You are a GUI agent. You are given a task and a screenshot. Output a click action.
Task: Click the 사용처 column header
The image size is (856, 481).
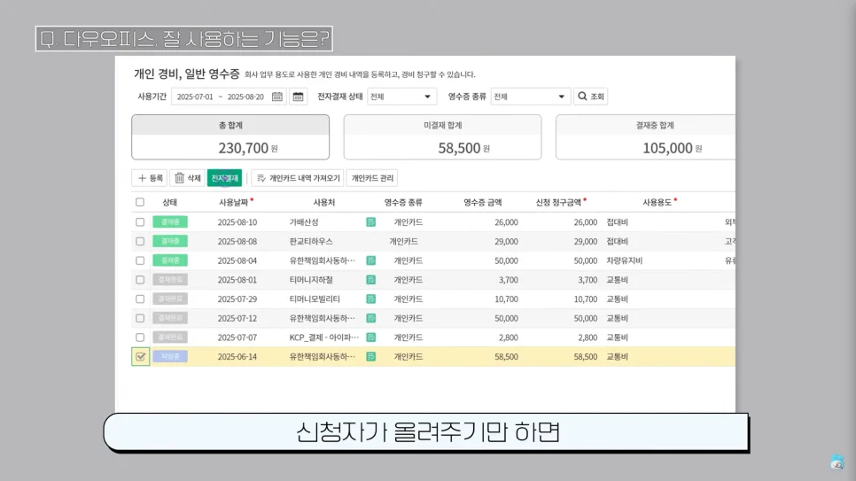(x=323, y=202)
